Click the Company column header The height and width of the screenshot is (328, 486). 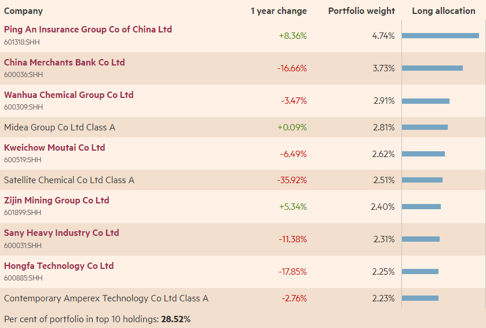(x=23, y=11)
